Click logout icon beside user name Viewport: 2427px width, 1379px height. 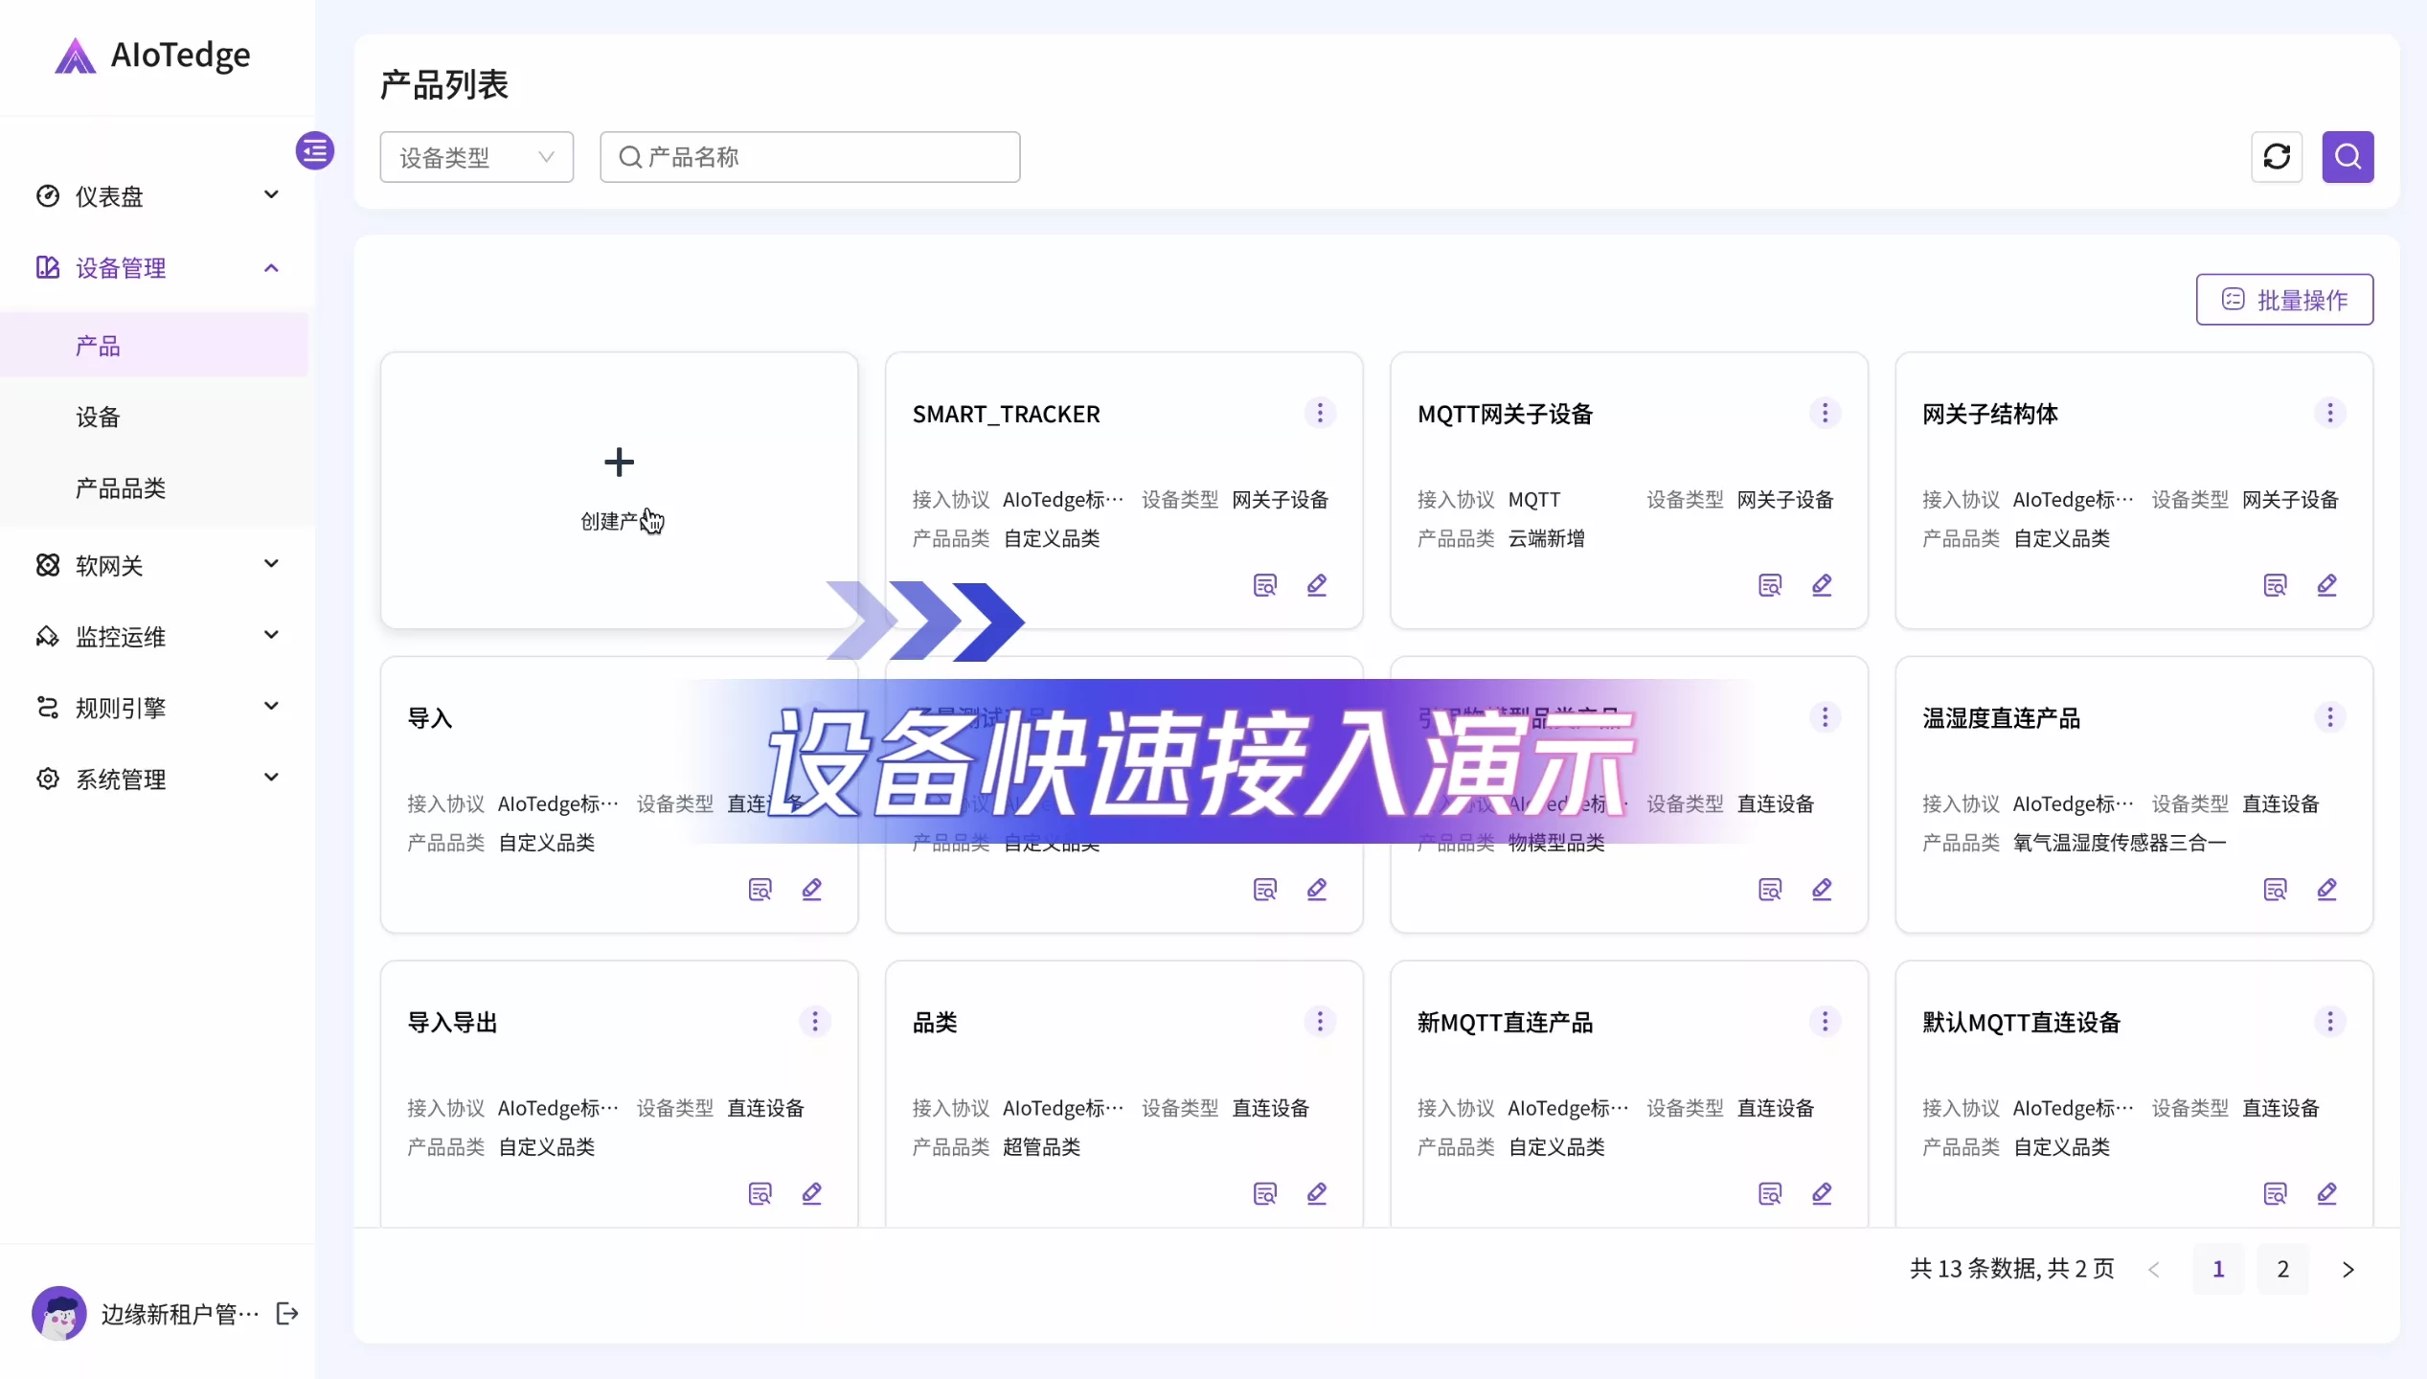286,1313
